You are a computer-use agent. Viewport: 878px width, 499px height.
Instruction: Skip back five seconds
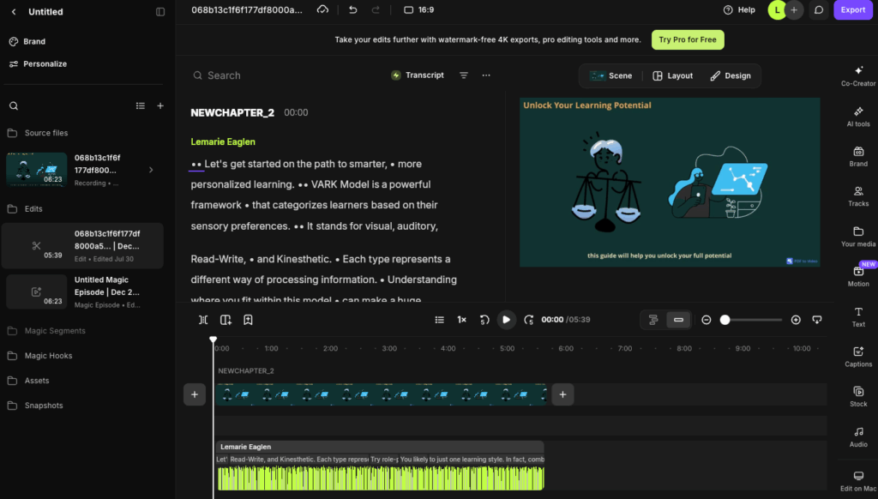(x=484, y=320)
